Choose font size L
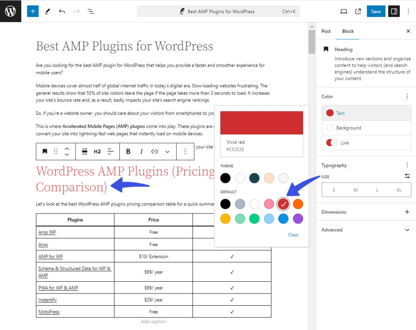Image resolution: width=416 pixels, height=330 pixels. (377, 190)
